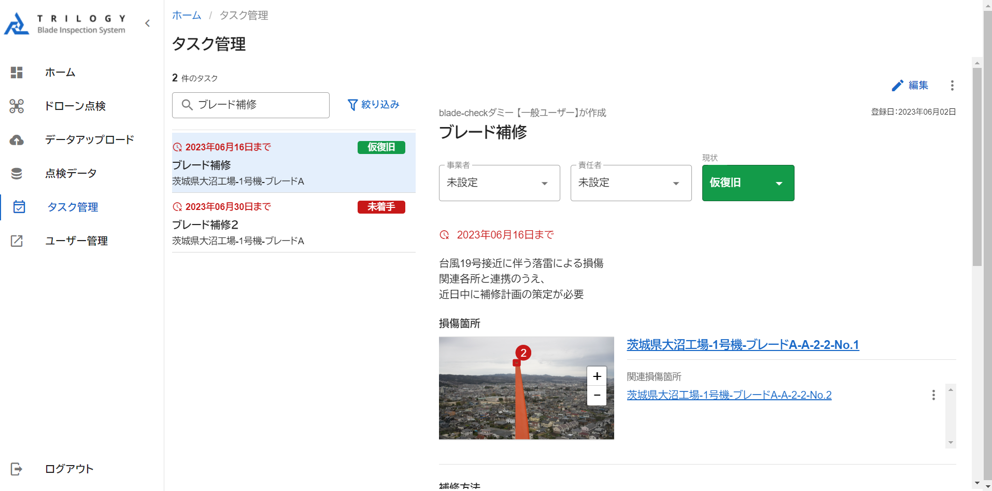This screenshot has height=491, width=992.
Task: Click the 登録日:2023年06月02日 text
Action: pyautogui.click(x=913, y=112)
